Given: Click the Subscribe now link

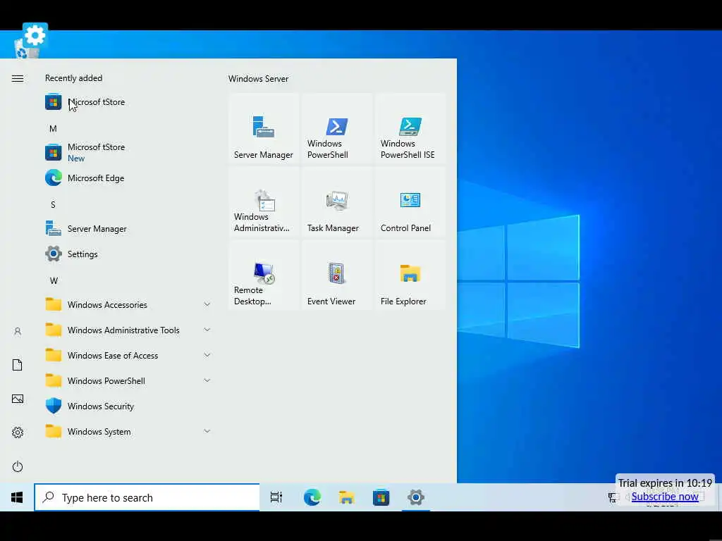Looking at the screenshot, I should tap(665, 497).
